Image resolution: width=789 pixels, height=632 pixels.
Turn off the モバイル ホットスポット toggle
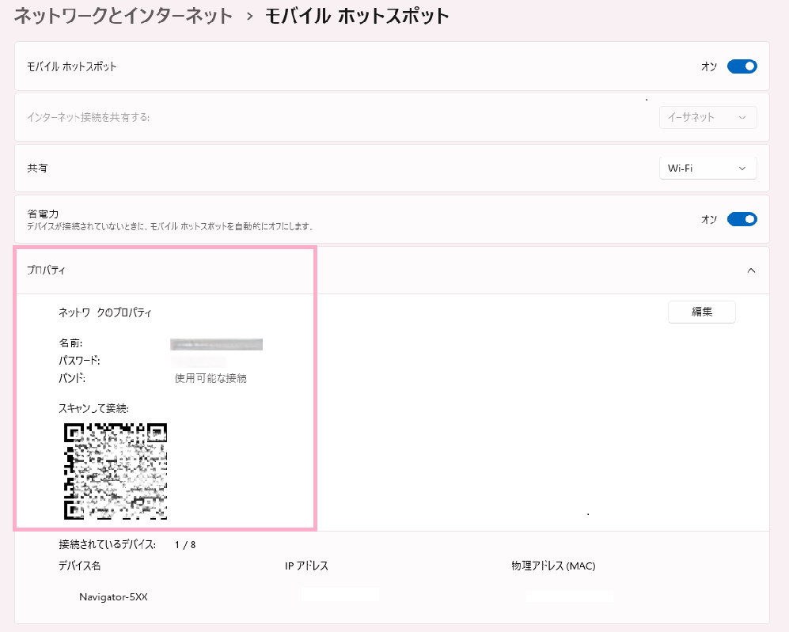[x=742, y=66]
